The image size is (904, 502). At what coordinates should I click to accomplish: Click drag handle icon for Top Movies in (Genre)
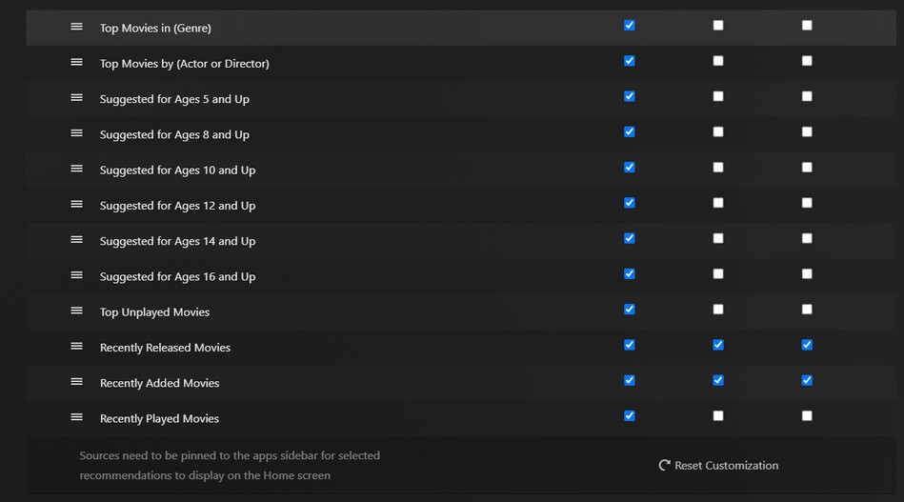tap(76, 27)
